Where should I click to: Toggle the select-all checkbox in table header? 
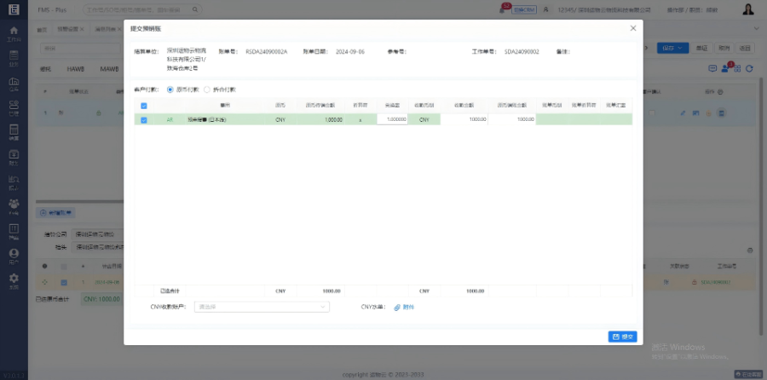click(x=143, y=106)
